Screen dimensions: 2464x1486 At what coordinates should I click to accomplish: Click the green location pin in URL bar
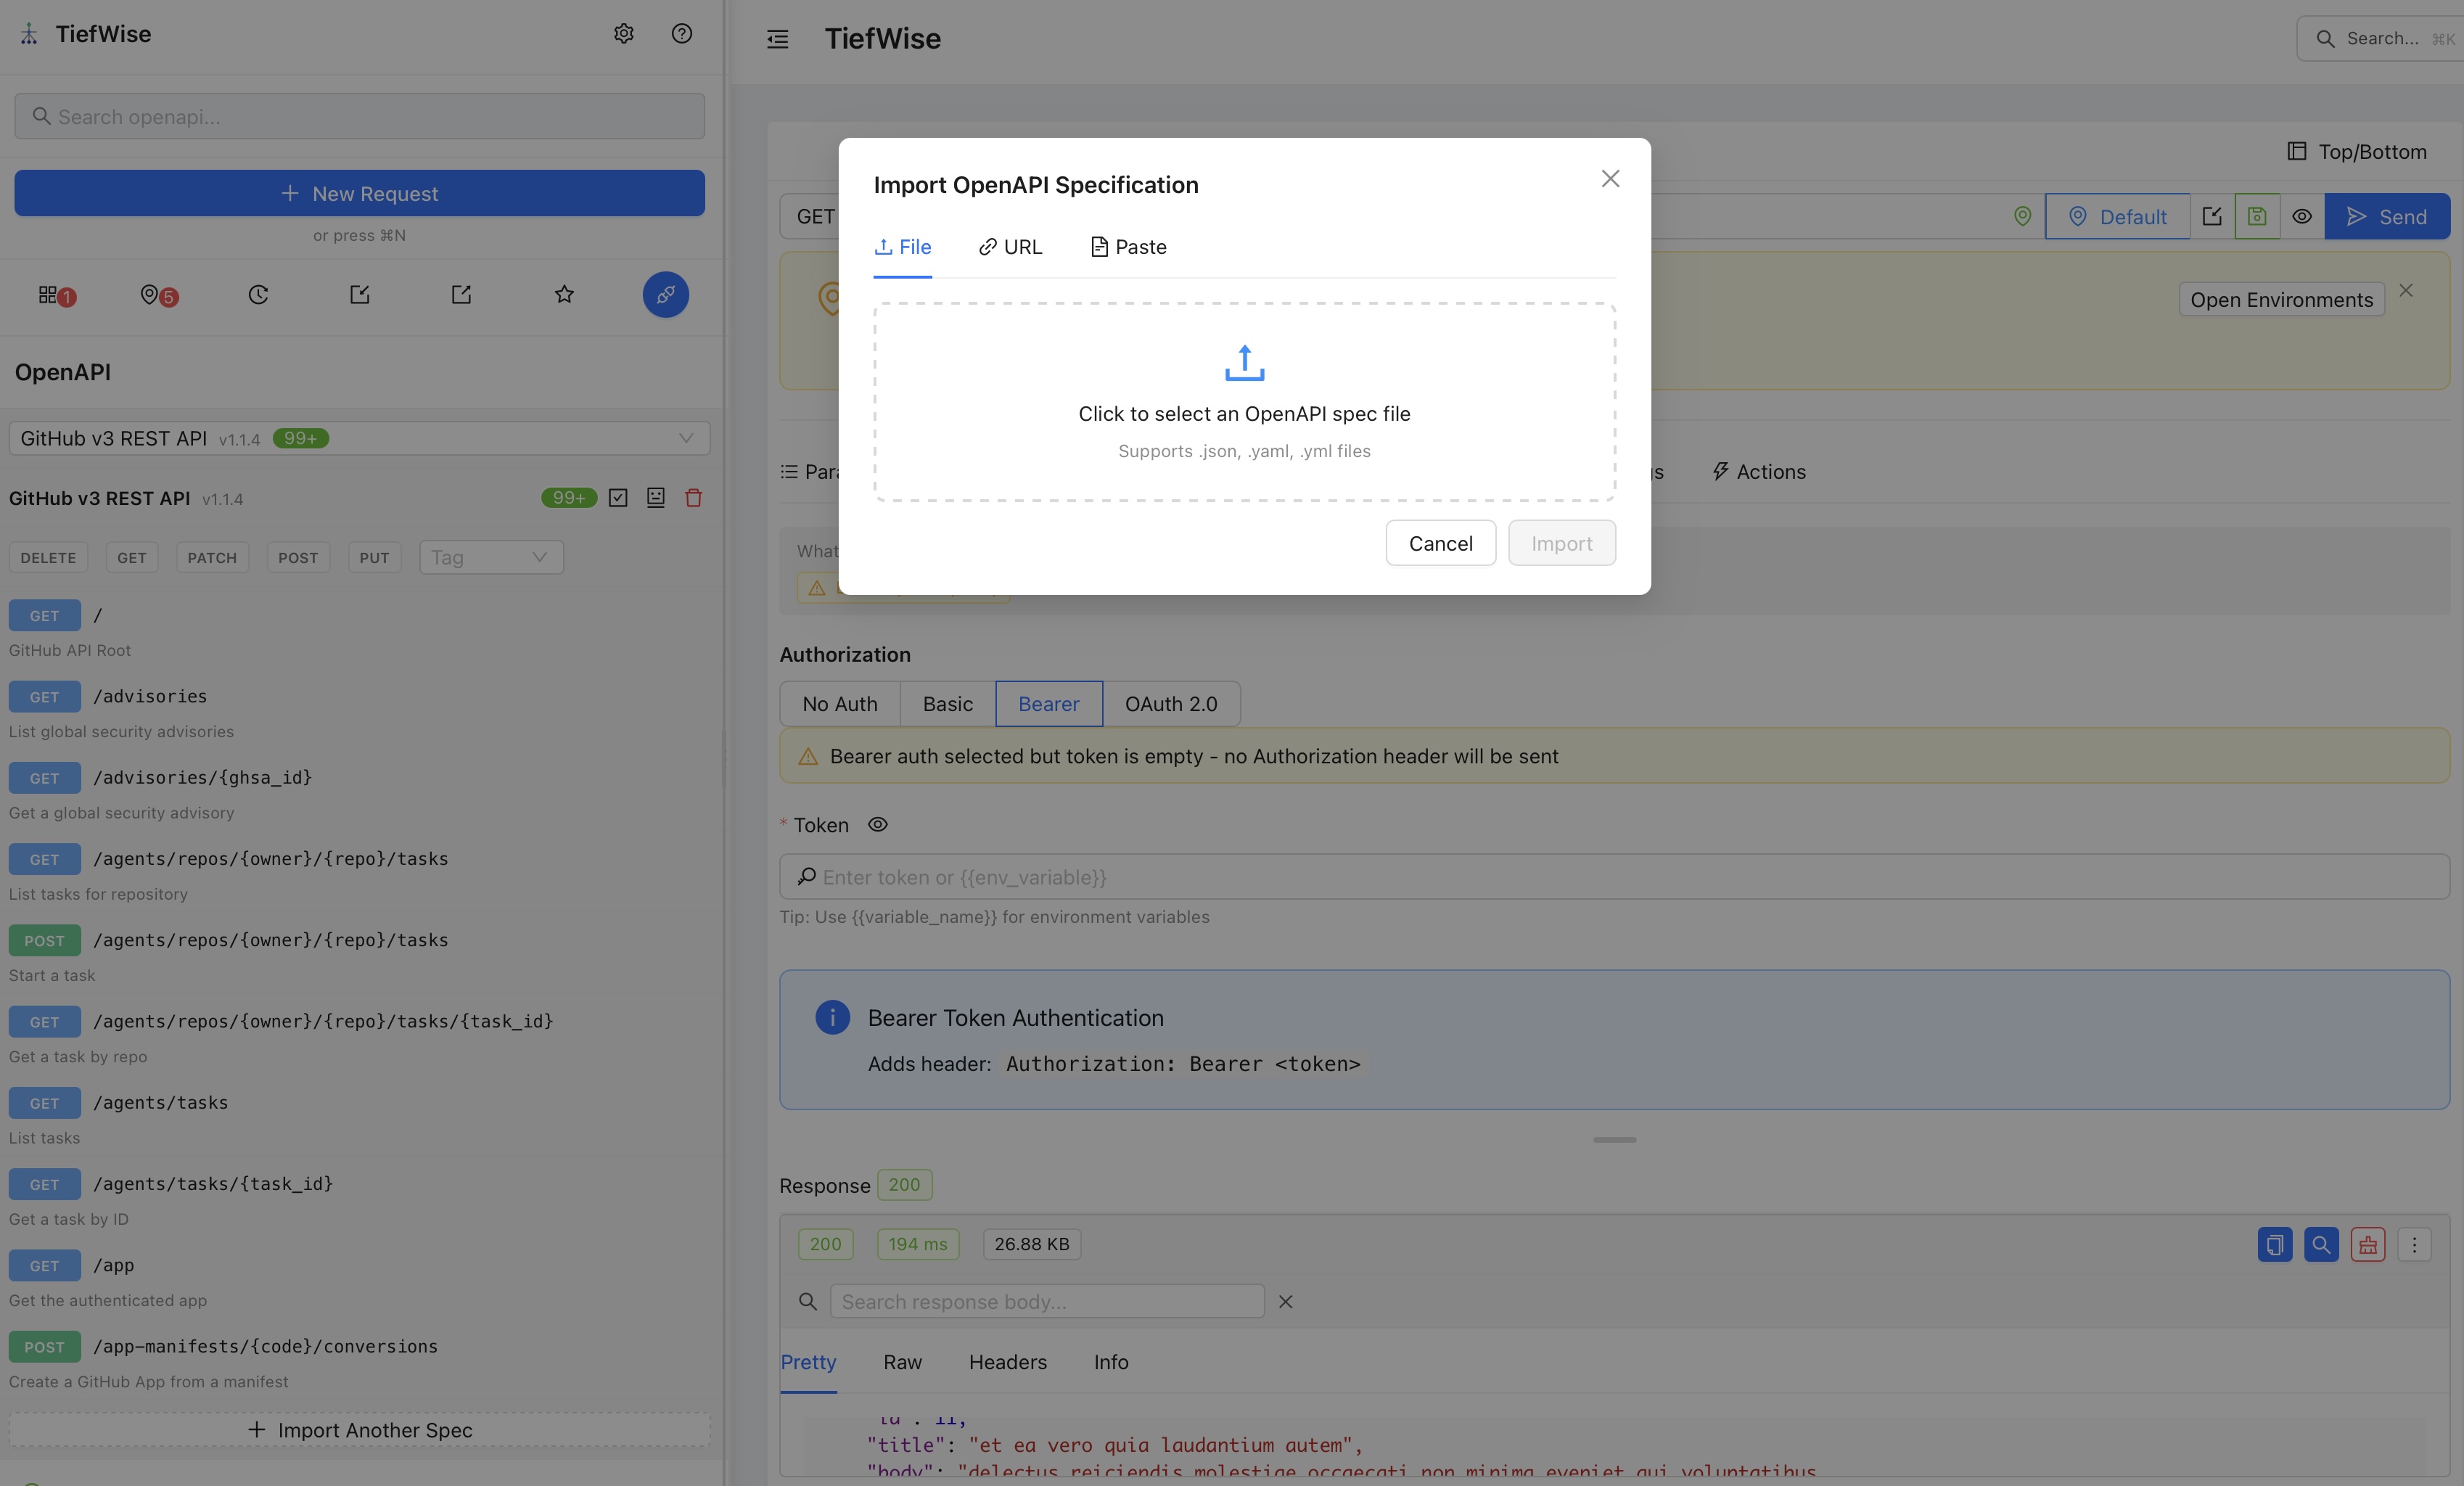(x=2022, y=216)
